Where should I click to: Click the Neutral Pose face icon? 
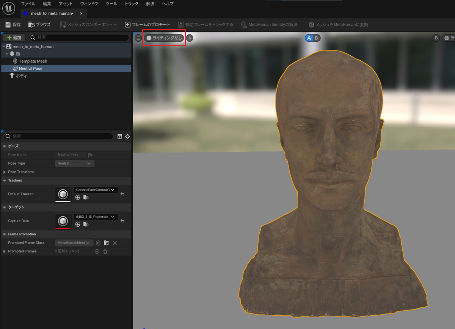coord(15,68)
